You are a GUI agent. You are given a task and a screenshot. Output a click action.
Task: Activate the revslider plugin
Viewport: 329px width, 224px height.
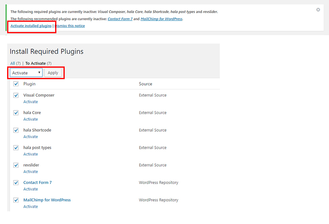[x=31, y=171]
